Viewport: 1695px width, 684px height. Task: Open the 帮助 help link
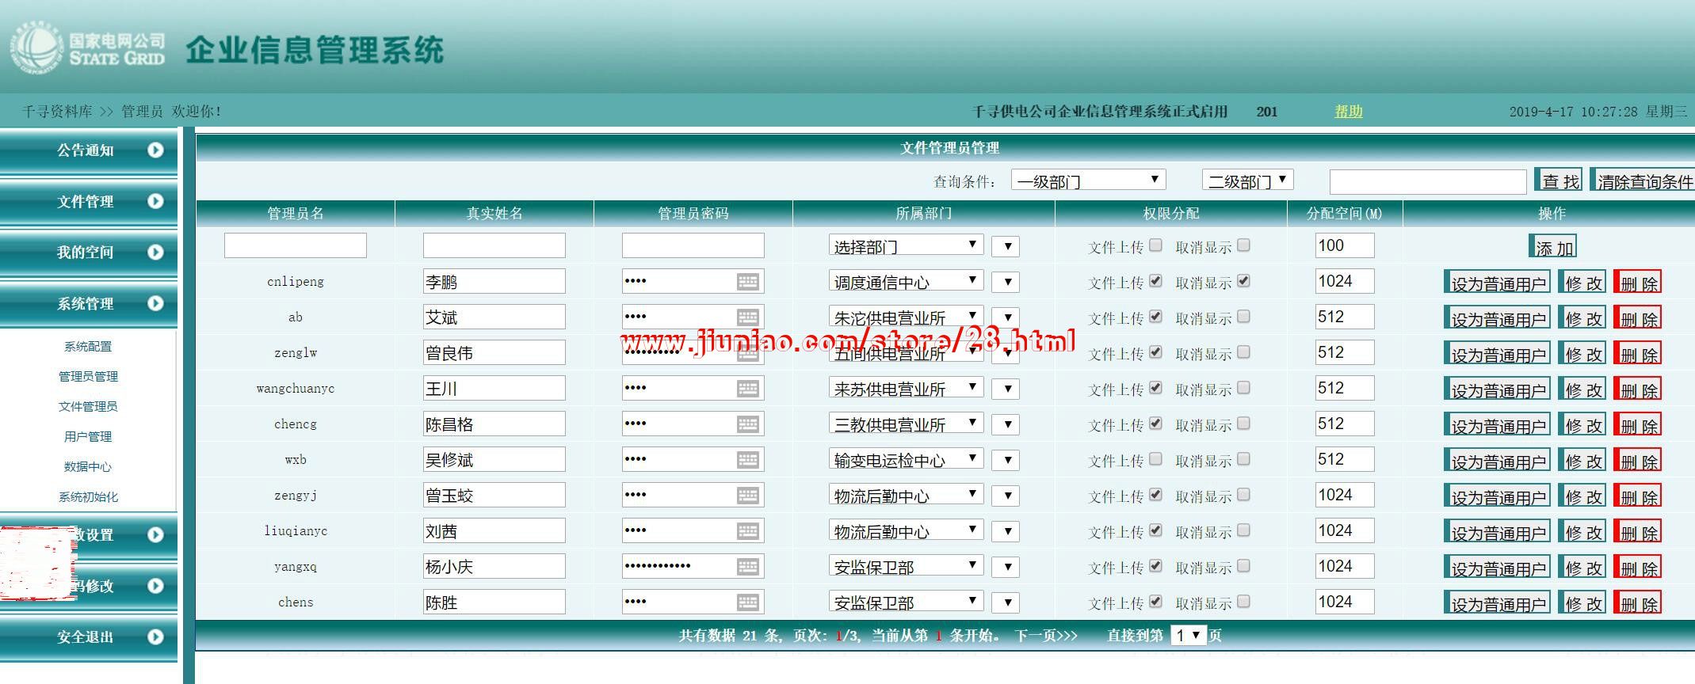(1348, 112)
